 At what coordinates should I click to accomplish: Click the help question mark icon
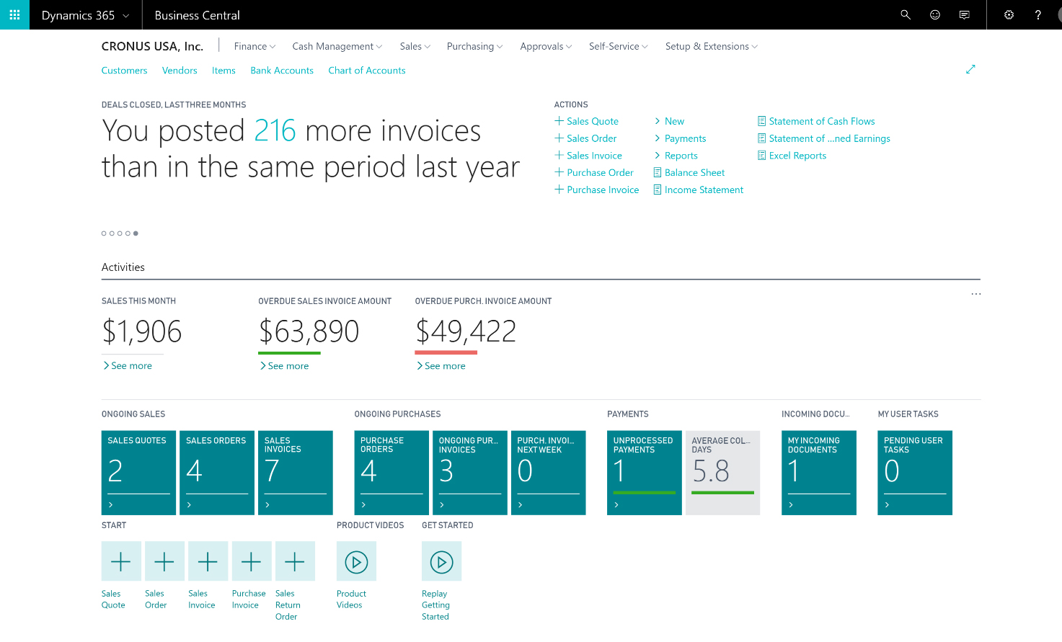1038,14
